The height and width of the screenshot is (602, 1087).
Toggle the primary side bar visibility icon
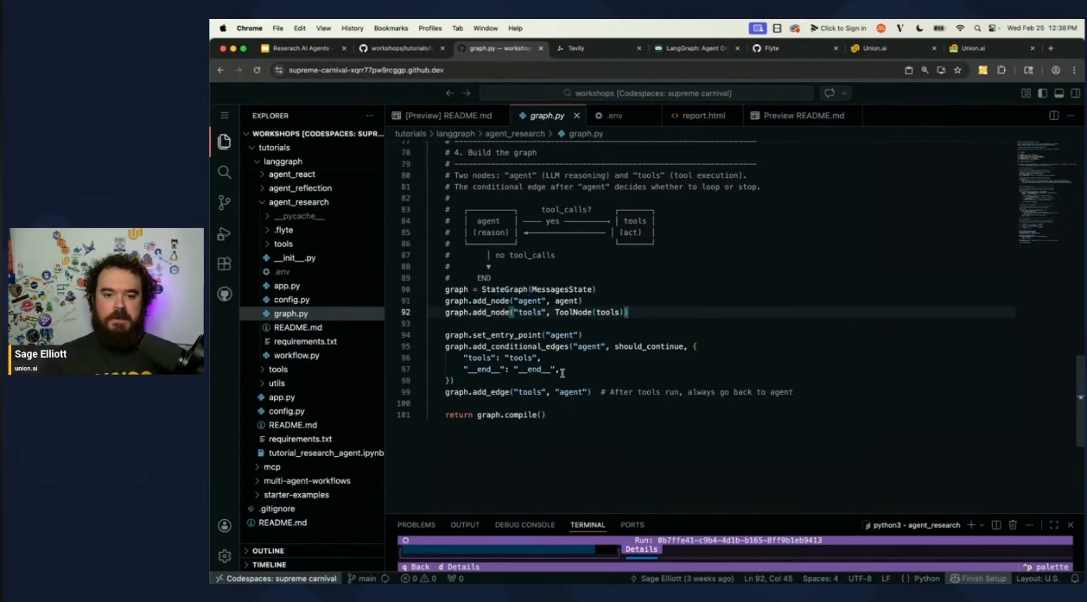1042,92
